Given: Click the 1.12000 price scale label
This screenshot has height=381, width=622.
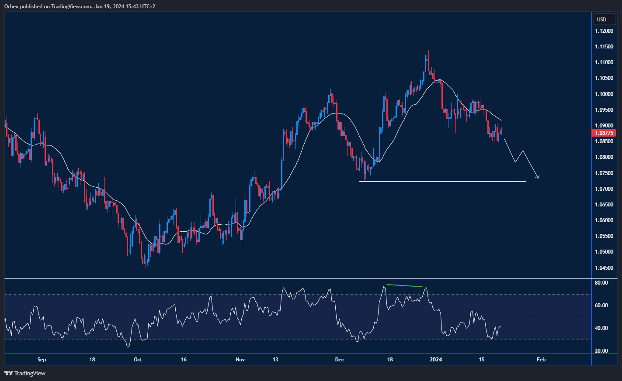Looking at the screenshot, I should 603,31.
